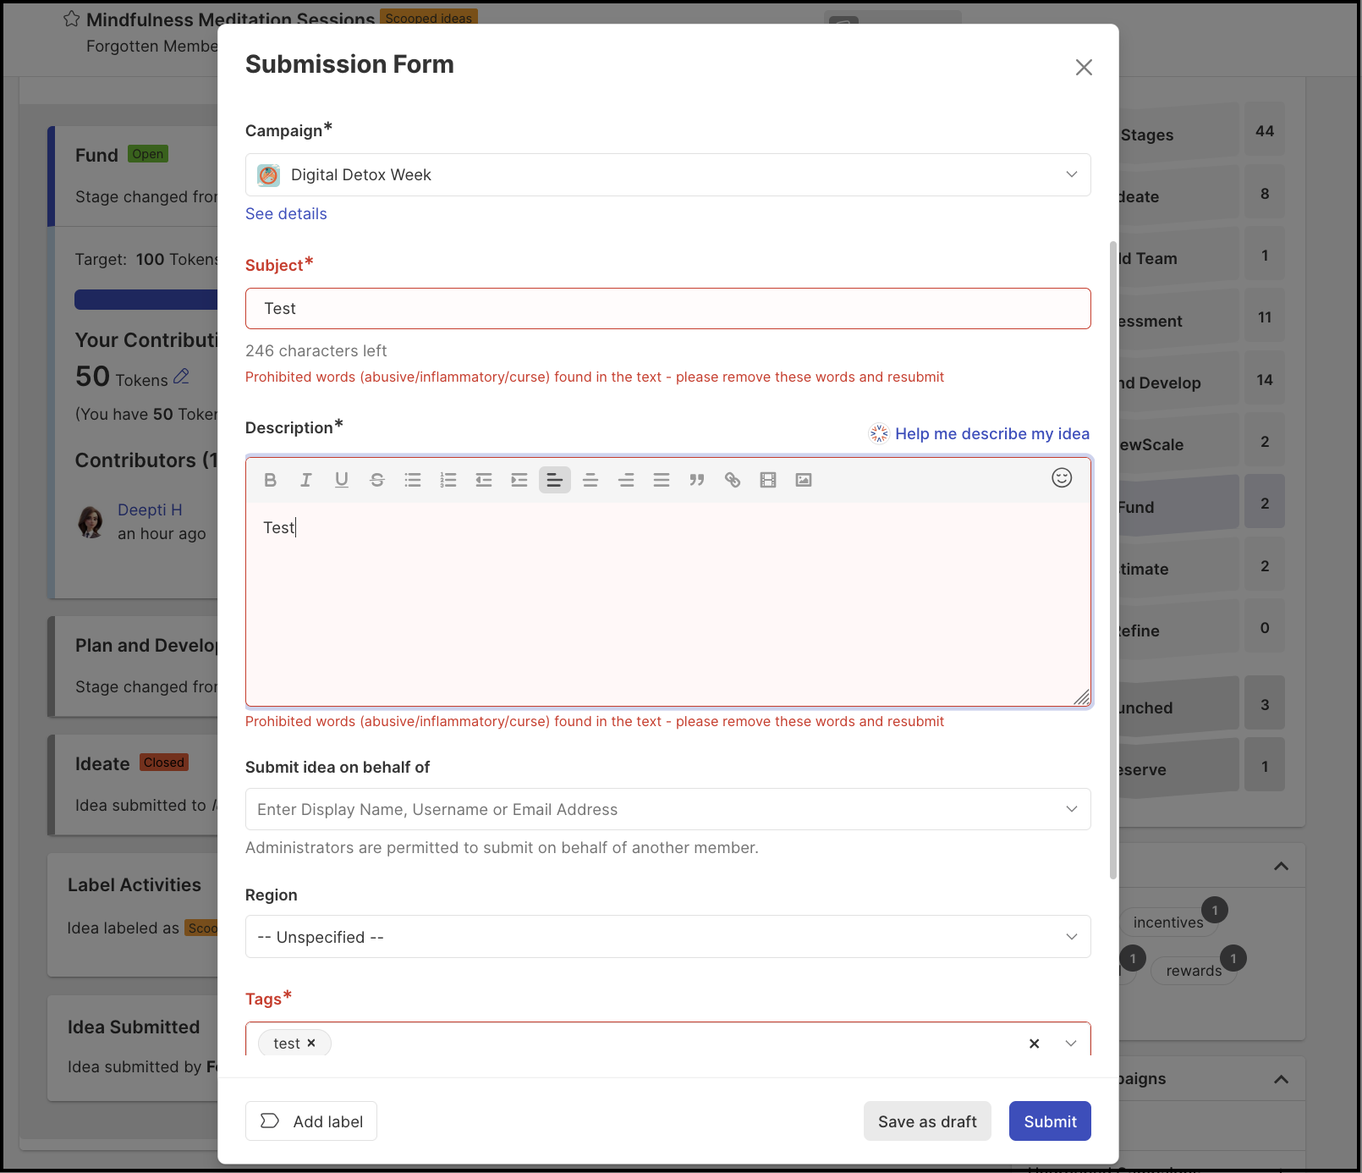Viewport: 1362px width, 1173px height.
Task: Insert numbered list in description
Action: 448,480
